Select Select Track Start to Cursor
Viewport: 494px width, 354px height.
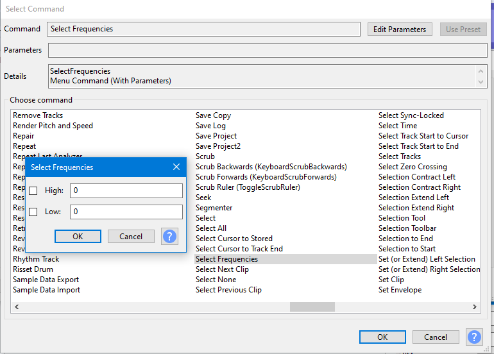(423, 136)
